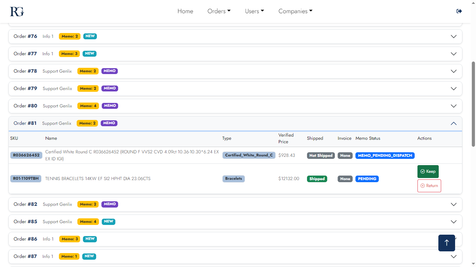Click the Keep button for tennis bracelet
Viewport: 476px width, 267px height.
428,171
